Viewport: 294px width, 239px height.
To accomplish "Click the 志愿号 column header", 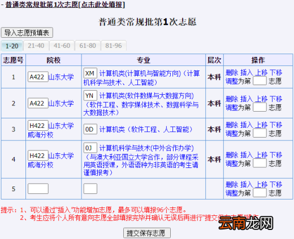I will [x=13, y=60].
